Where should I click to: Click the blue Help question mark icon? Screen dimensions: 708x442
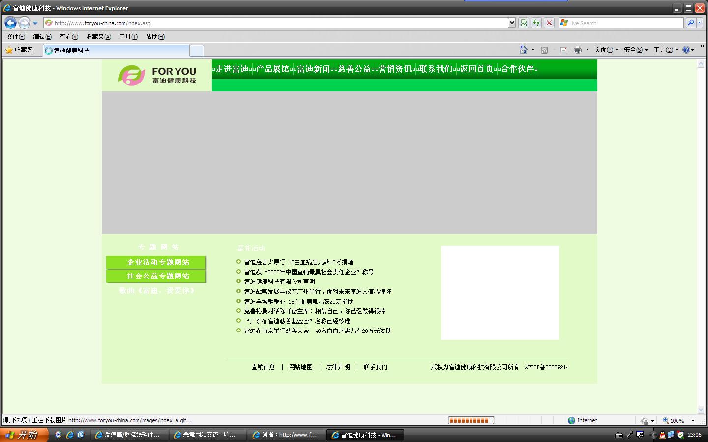point(686,50)
